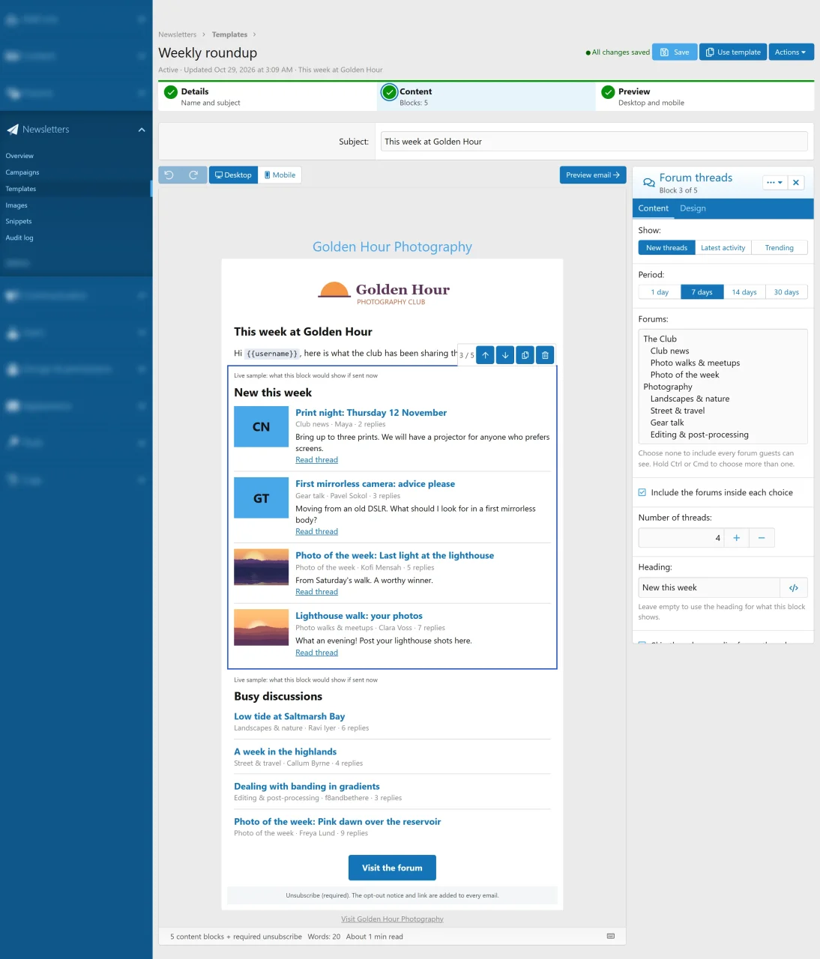The image size is (820, 959).
Task: Open the Forum threads panel options menu
Action: 774,183
